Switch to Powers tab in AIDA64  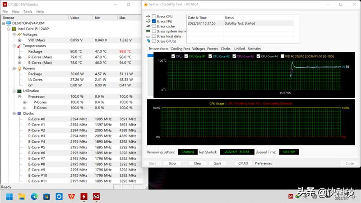tap(212, 49)
